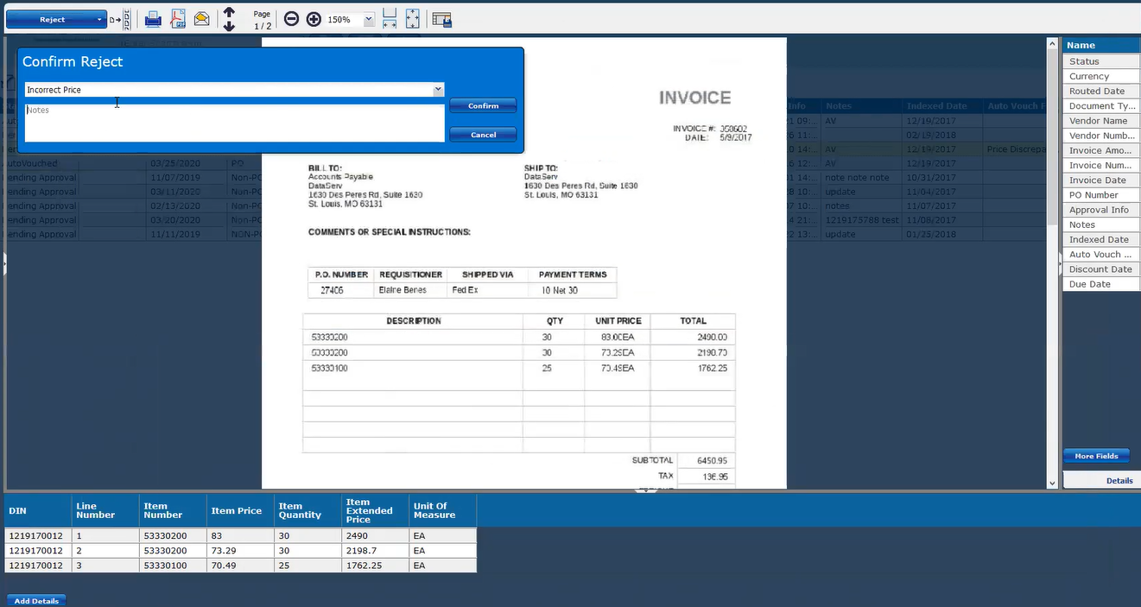Switch to the Details tab
This screenshot has width=1141, height=607.
[x=1119, y=481]
